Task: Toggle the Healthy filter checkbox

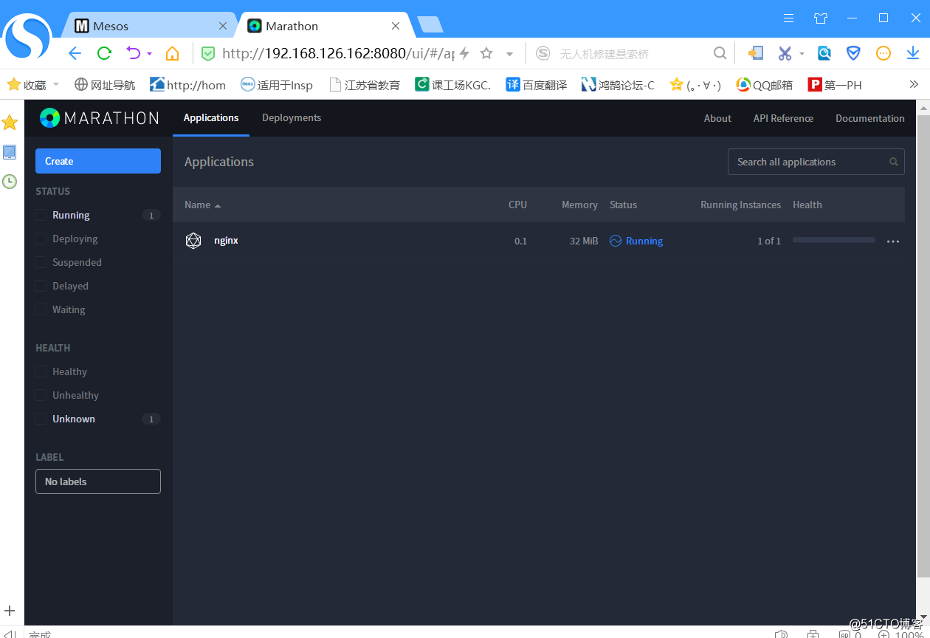Action: coord(41,372)
